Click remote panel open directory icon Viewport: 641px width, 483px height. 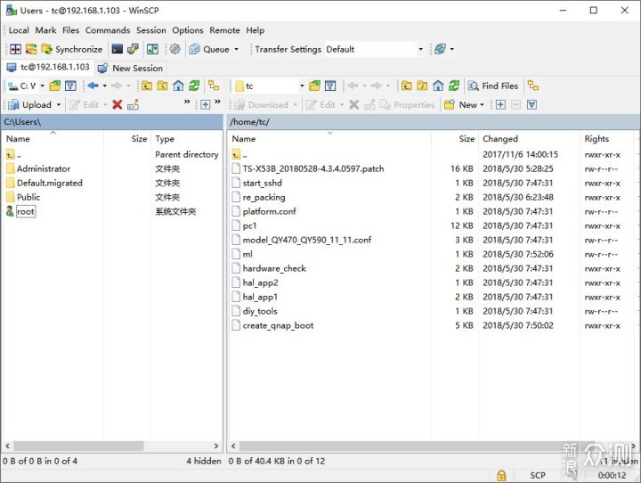point(315,86)
